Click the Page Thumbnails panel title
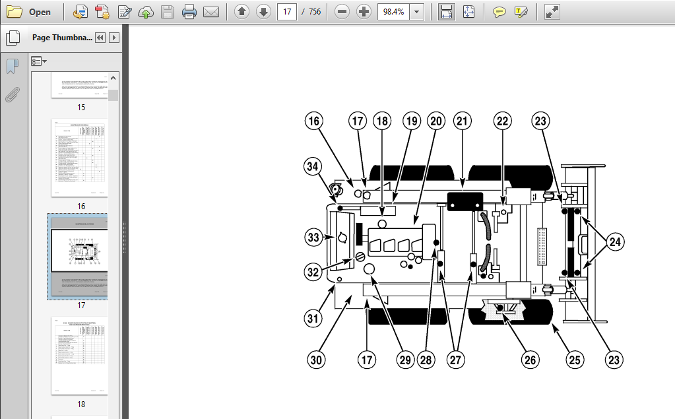This screenshot has height=419, width=675. click(62, 38)
